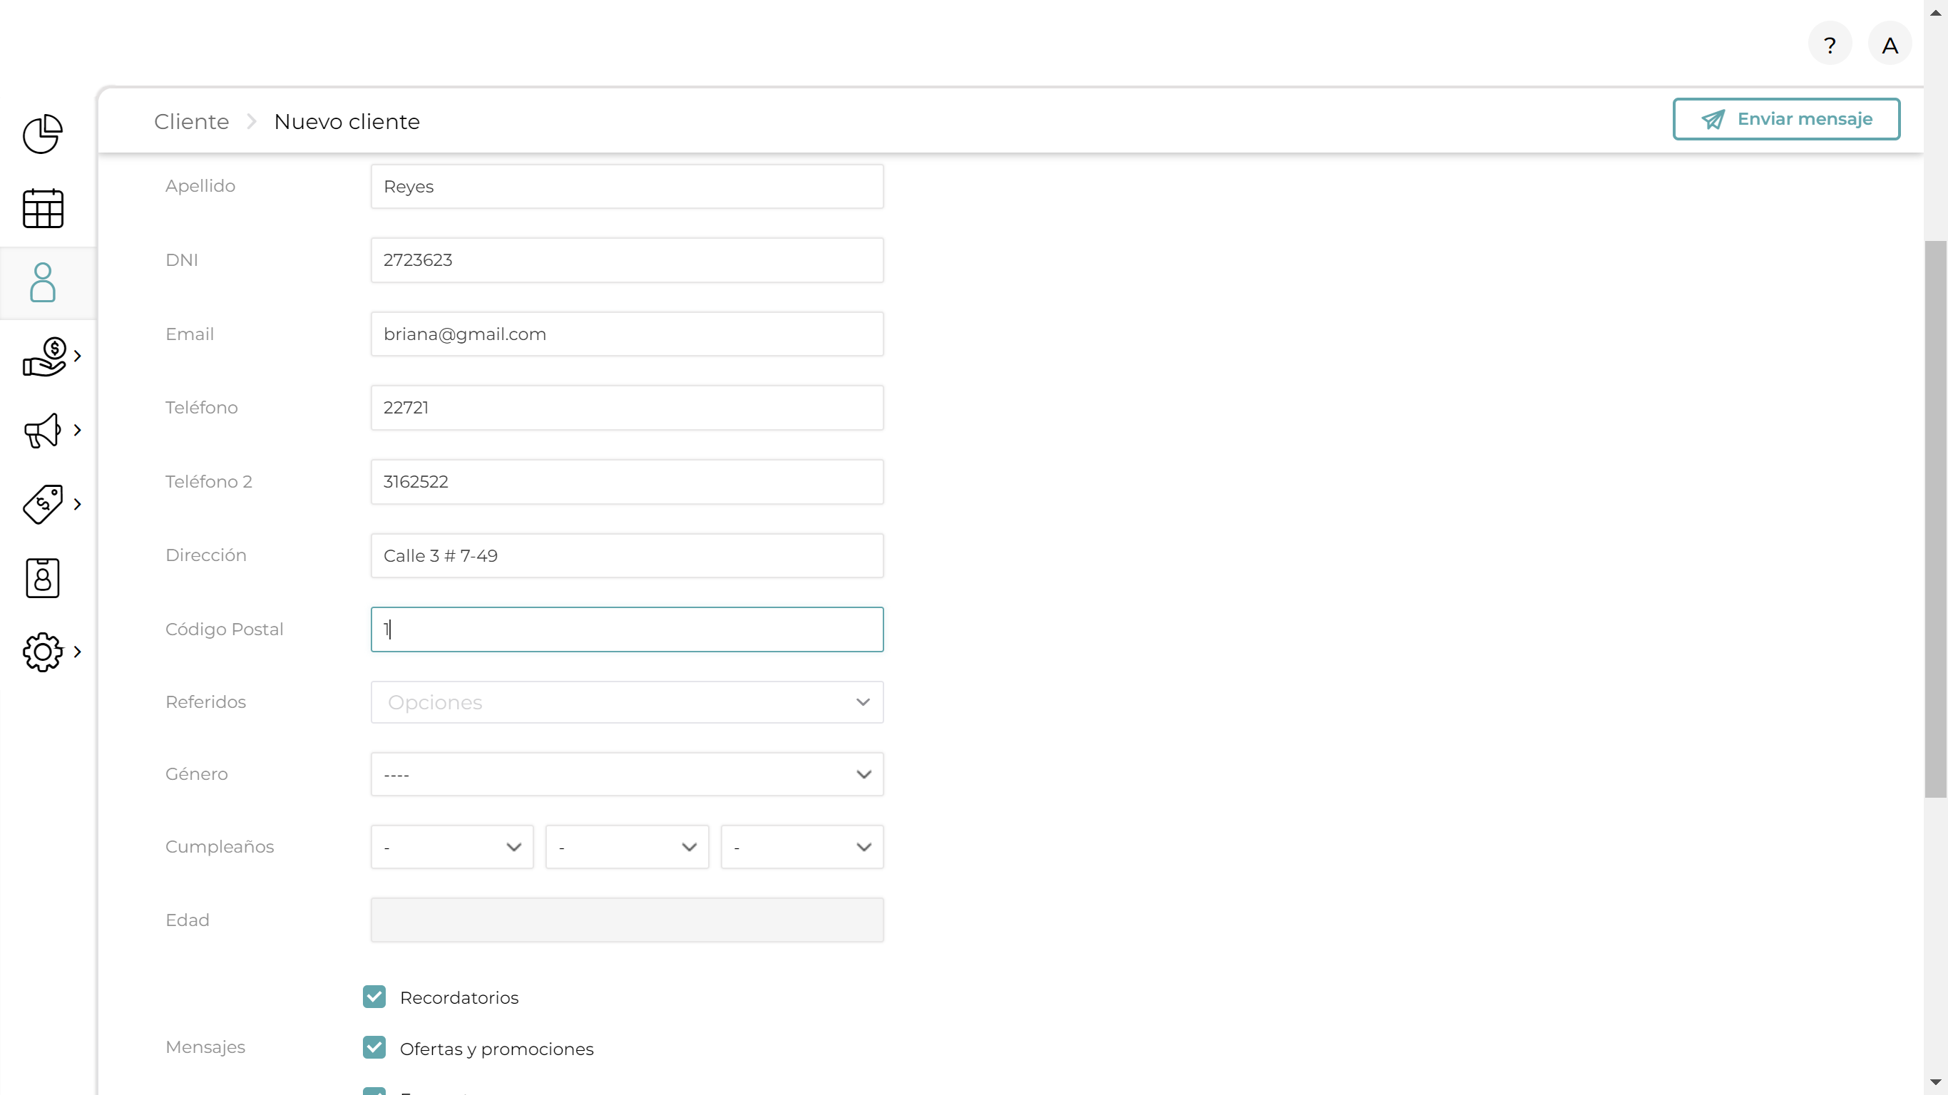Click Enviar mensaje button
The image size is (1948, 1095).
[1786, 120]
